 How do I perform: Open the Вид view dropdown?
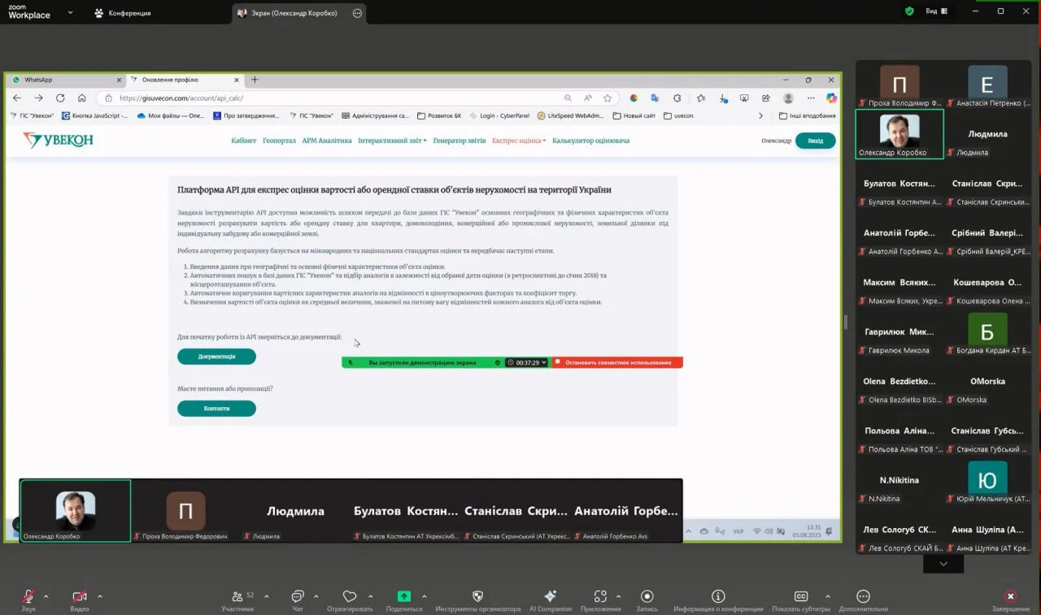click(x=936, y=11)
